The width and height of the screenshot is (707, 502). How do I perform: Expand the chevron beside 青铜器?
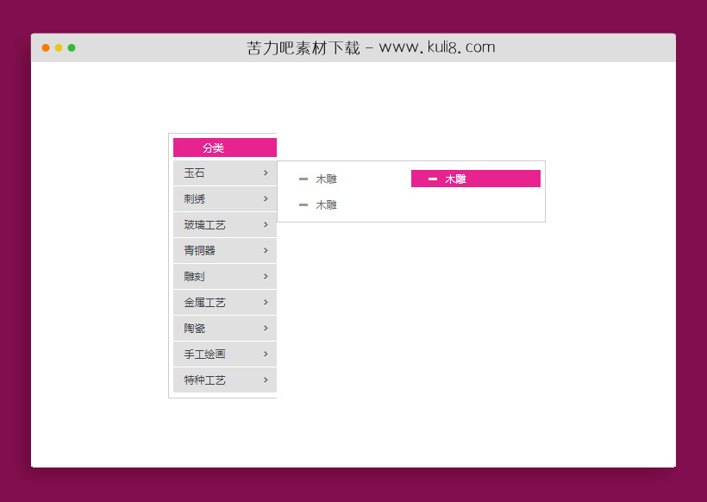pyautogui.click(x=266, y=251)
